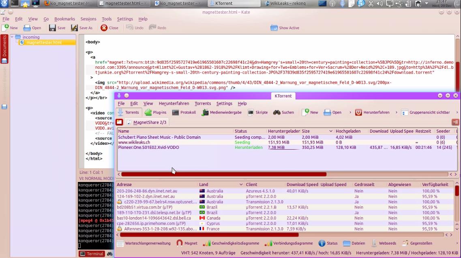This screenshot has width=461, height=258.
Task: Open the Webseeds panel in KTorrent
Action: pyautogui.click(x=384, y=243)
